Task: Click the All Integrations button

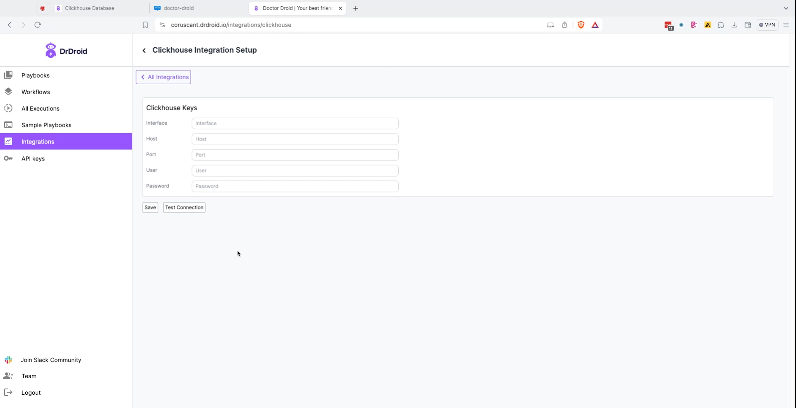Action: pyautogui.click(x=163, y=77)
